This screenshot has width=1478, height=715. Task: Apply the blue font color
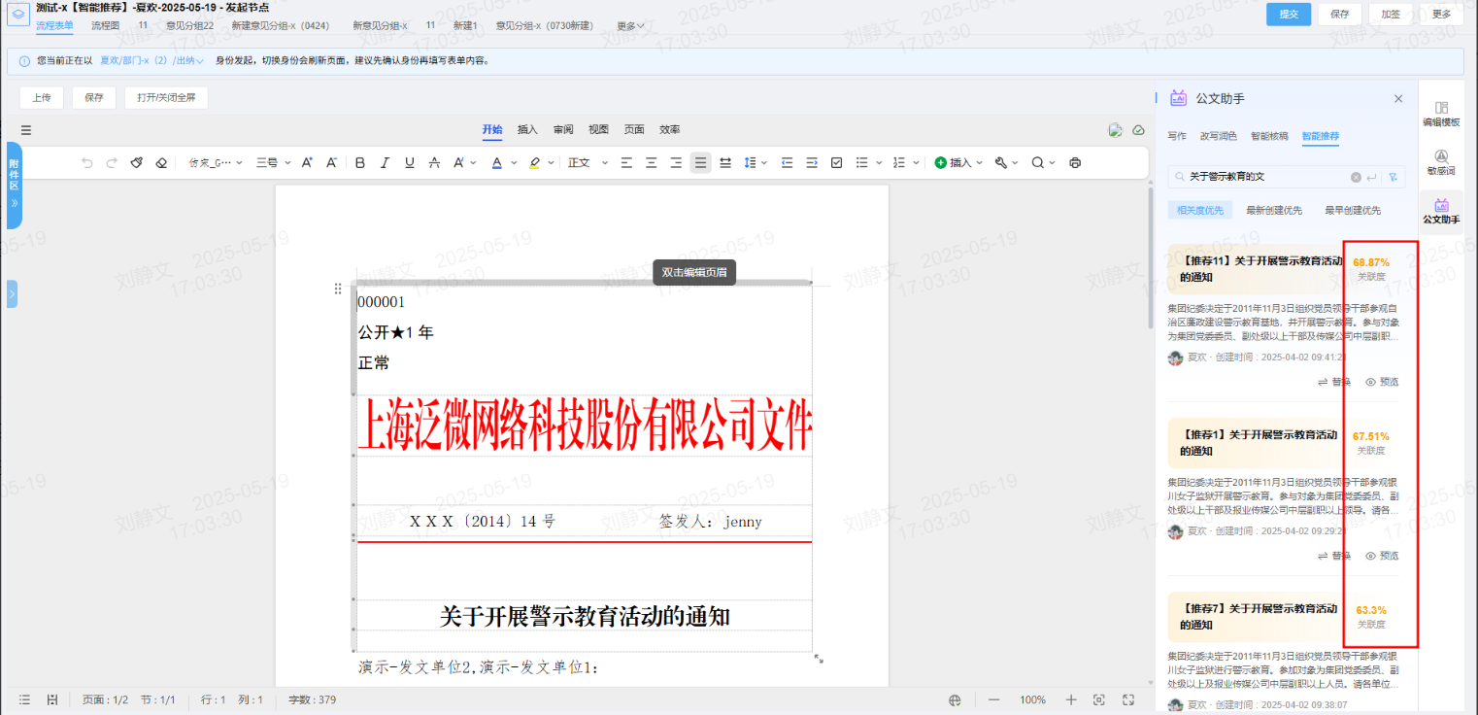(496, 162)
